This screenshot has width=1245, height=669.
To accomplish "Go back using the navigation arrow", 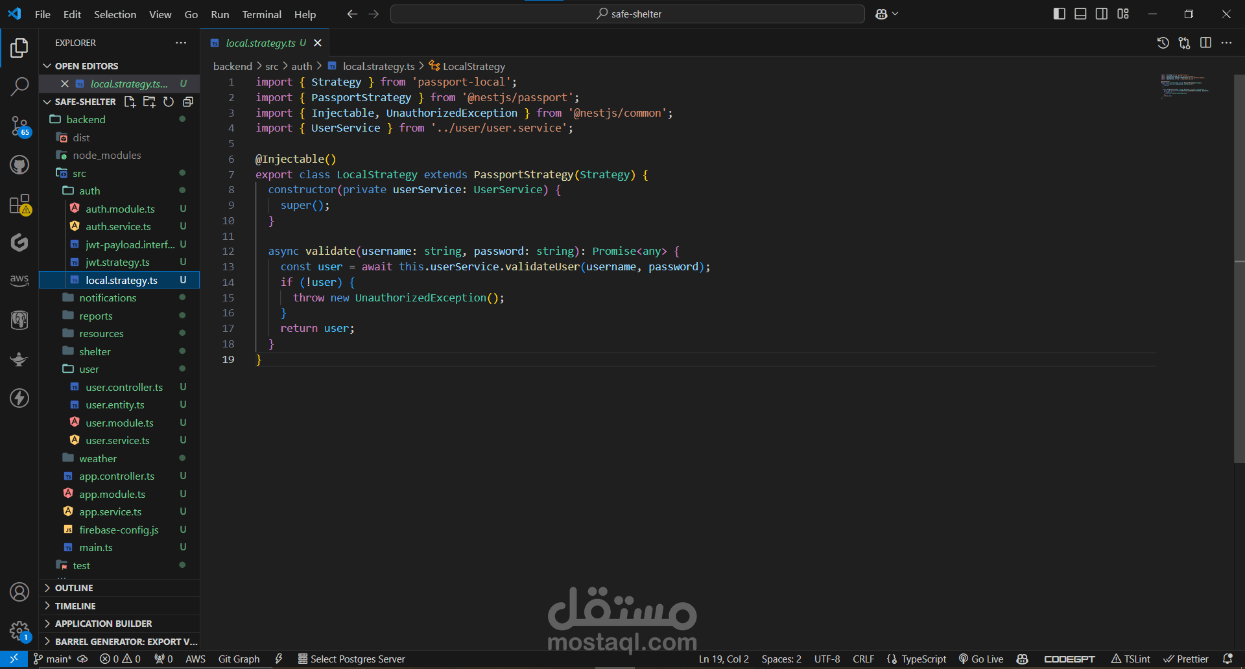I will pyautogui.click(x=352, y=14).
